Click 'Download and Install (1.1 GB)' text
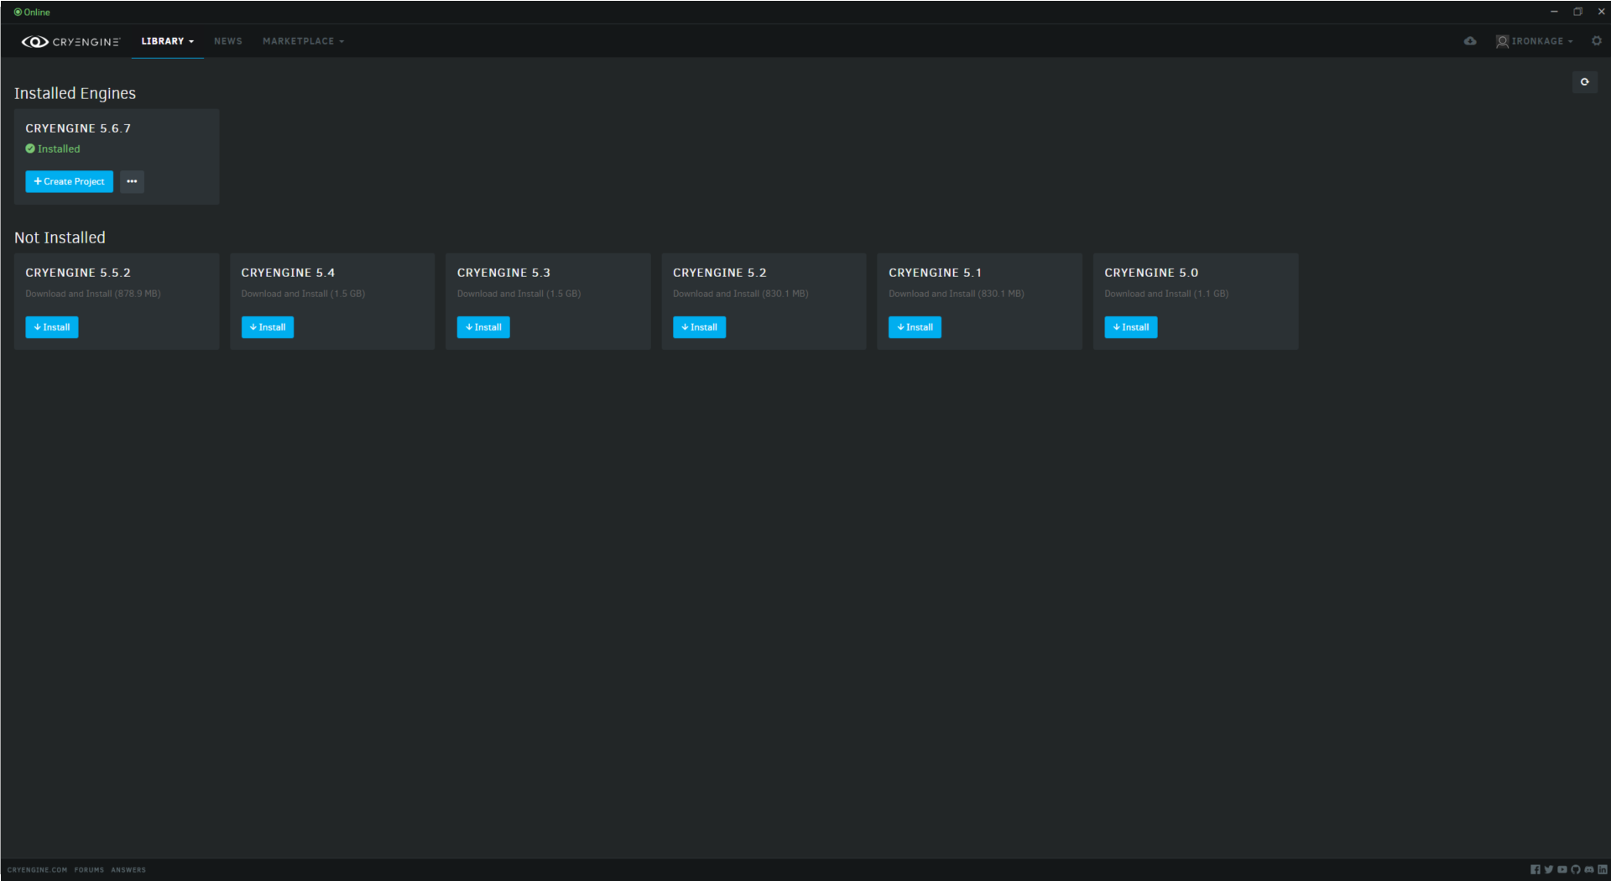Viewport: 1611px width, 881px height. coord(1166,294)
